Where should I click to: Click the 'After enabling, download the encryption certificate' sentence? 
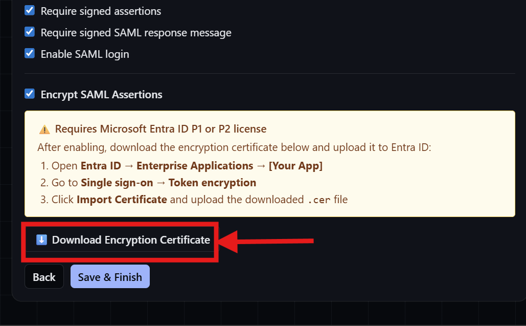[x=234, y=147]
